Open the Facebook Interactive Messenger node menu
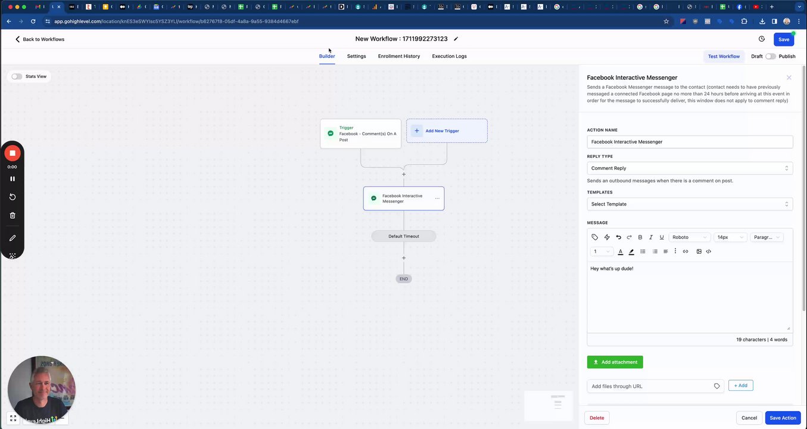807x429 pixels. tap(437, 198)
